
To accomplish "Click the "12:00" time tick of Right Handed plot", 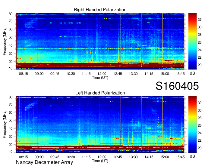I will (x=102, y=74).
